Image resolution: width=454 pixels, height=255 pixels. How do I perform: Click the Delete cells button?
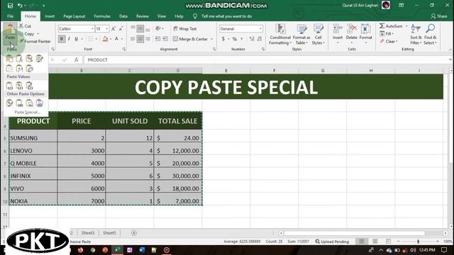click(352, 35)
